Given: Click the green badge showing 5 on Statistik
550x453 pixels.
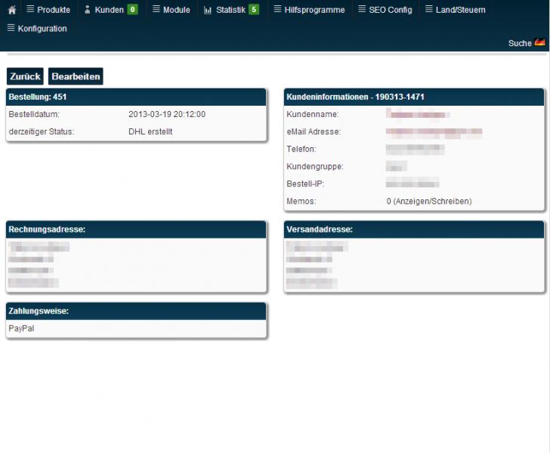Looking at the screenshot, I should tap(254, 10).
